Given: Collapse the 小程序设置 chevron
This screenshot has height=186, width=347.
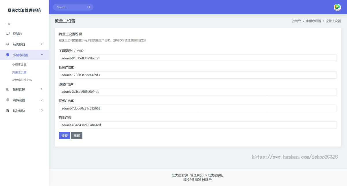Looking at the screenshot, I should pos(42,55).
